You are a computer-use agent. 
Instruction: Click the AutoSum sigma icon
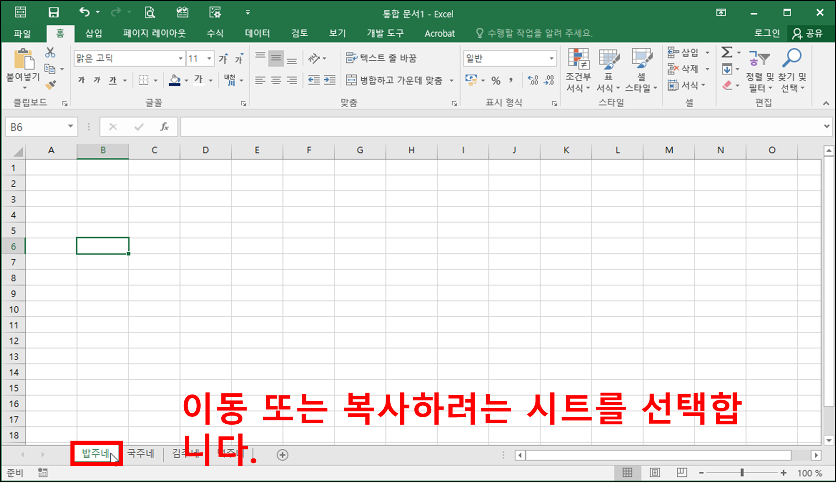pyautogui.click(x=727, y=52)
